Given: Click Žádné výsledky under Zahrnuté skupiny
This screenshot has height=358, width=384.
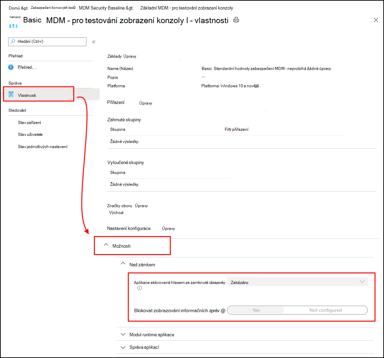Looking at the screenshot, I should pyautogui.click(x=124, y=142).
